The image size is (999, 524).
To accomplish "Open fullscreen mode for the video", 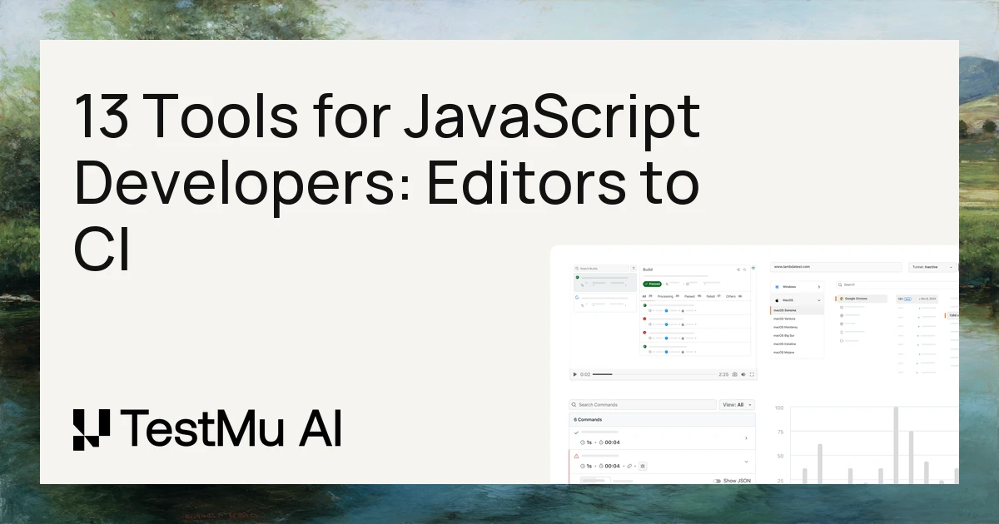I will tap(752, 374).
